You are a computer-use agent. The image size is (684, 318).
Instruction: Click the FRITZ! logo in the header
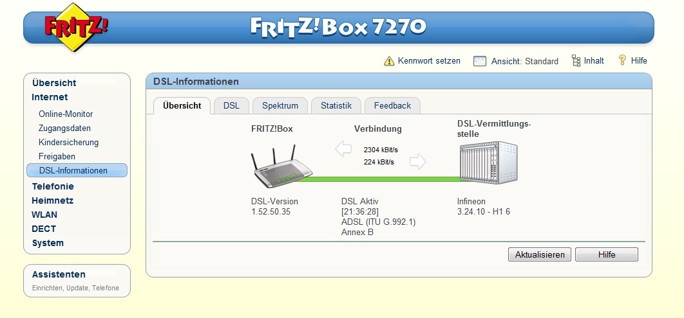click(77, 28)
